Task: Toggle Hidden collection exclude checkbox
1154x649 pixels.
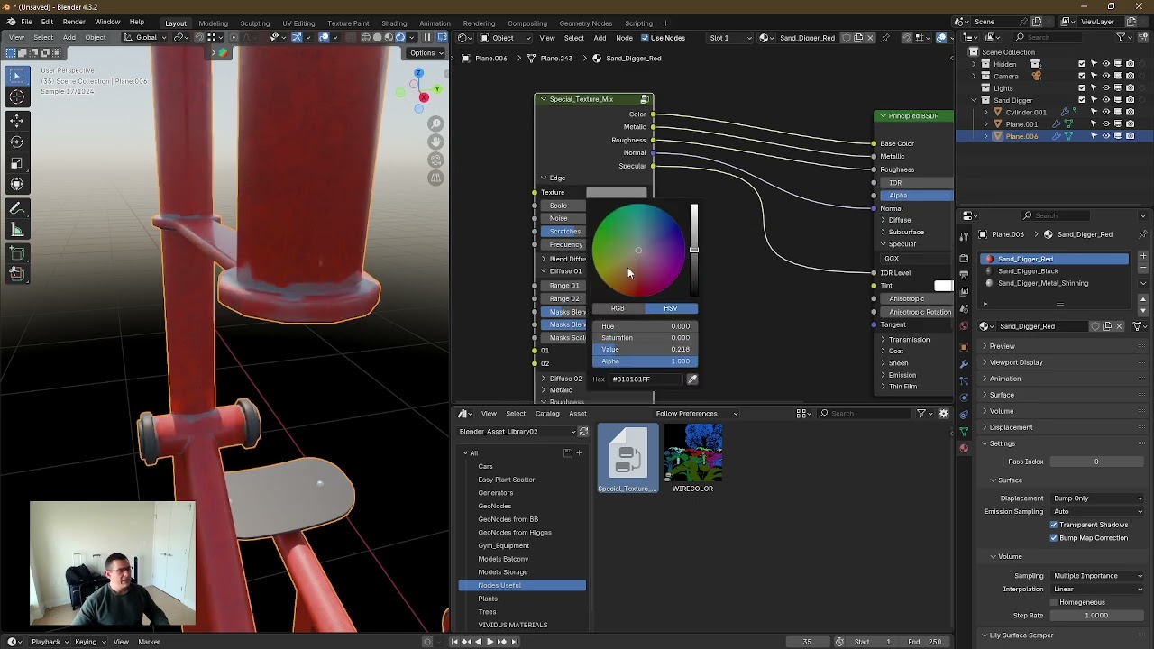Action: (x=1082, y=64)
